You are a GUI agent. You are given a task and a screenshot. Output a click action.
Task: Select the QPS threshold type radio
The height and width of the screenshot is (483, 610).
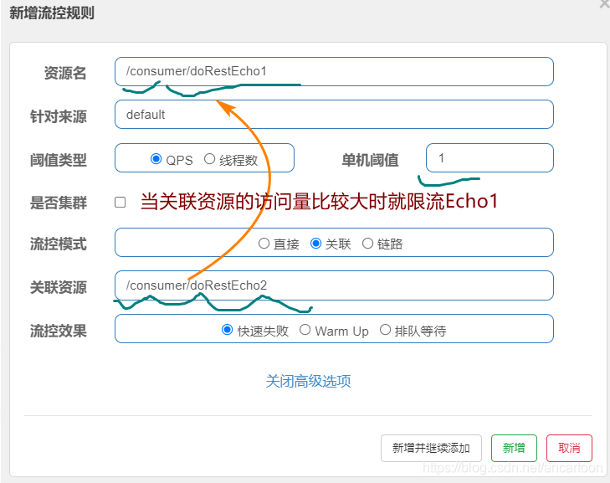[x=156, y=159]
